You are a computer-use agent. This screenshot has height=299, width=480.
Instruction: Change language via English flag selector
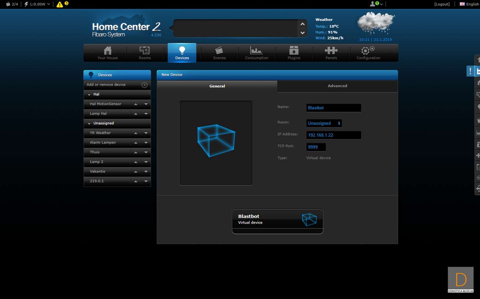pyautogui.click(x=469, y=4)
